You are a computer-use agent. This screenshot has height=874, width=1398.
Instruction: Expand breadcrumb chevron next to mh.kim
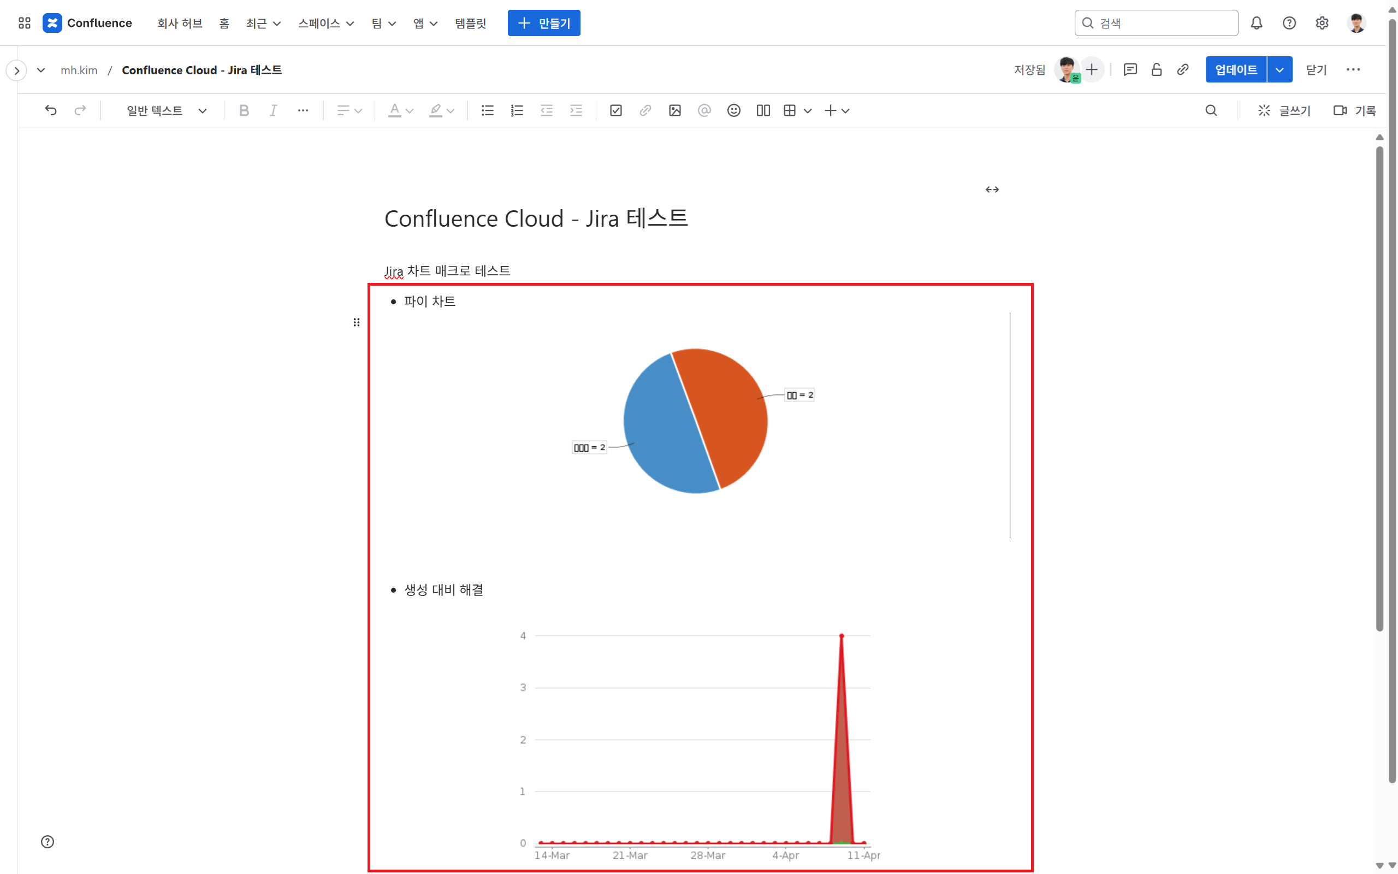[41, 70]
